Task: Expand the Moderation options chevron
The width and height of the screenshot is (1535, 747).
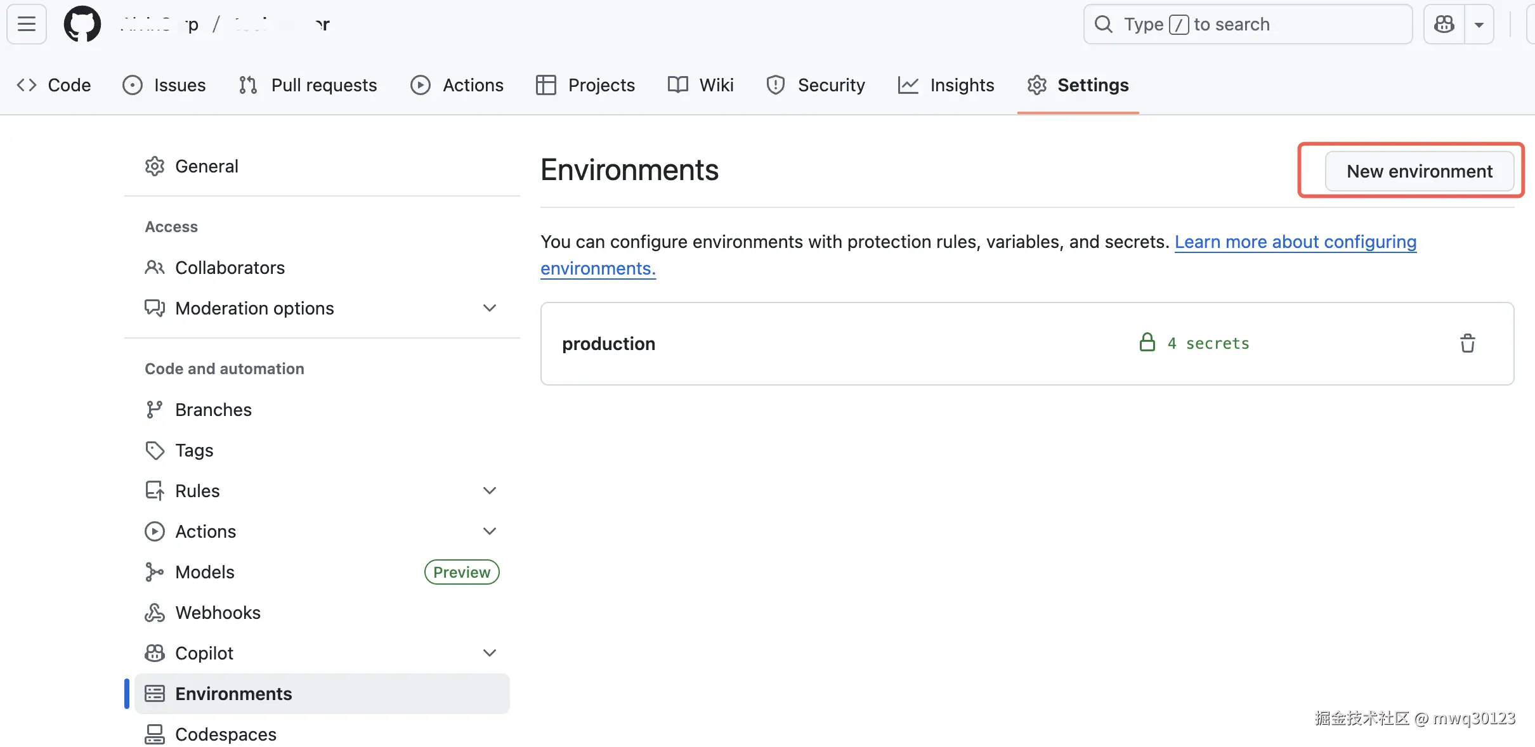Action: [x=489, y=308]
